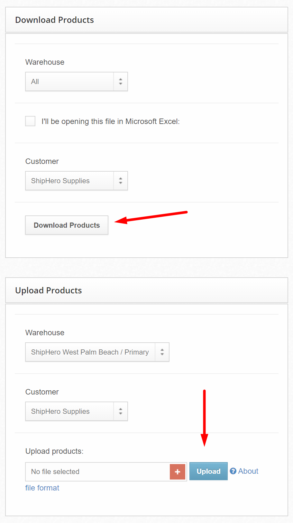The image size is (293, 523).
Task: Click the Upload Products panel header
Action: click(147, 290)
